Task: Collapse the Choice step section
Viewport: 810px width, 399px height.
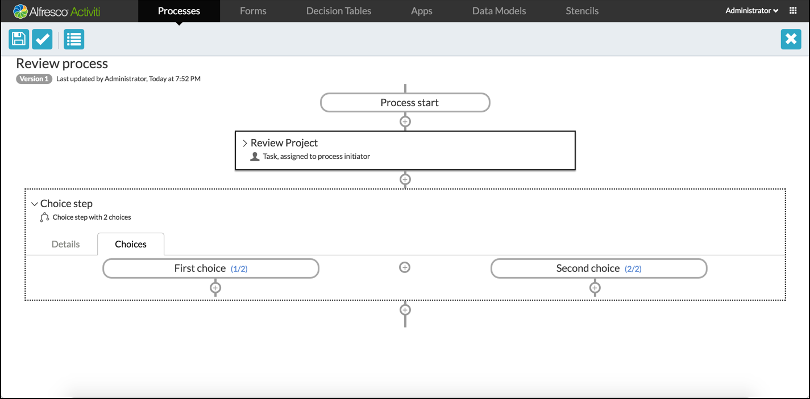Action: [x=35, y=204]
